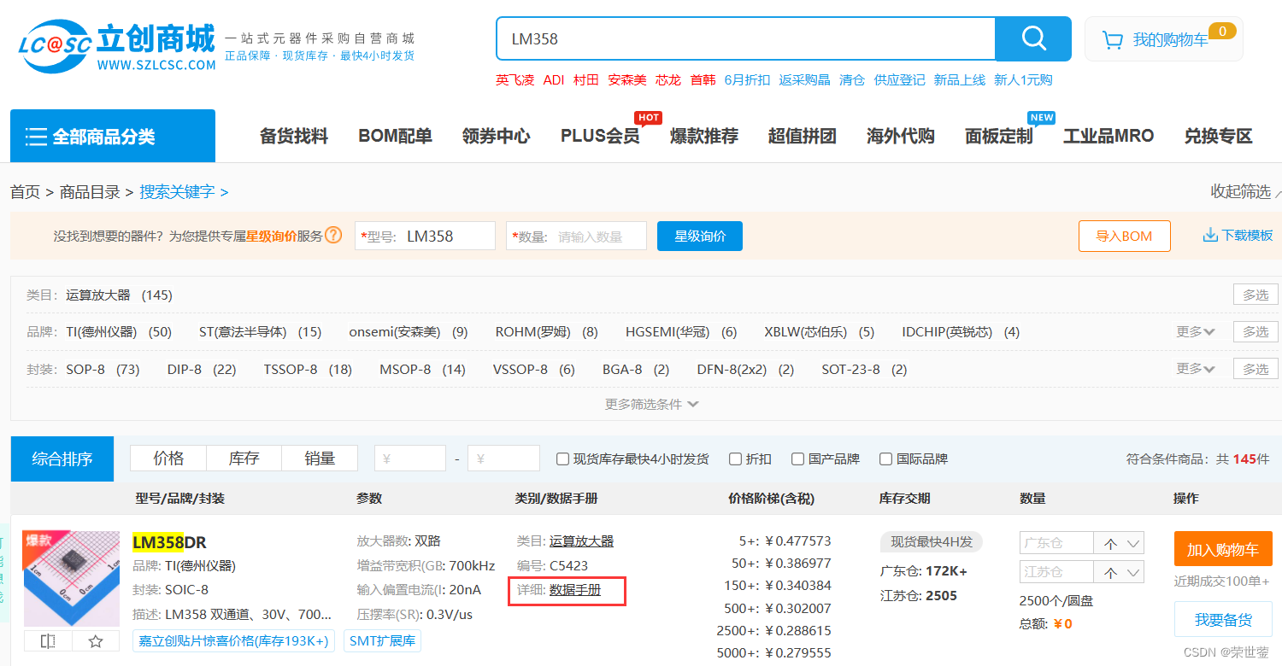This screenshot has width=1282, height=666.
Task: Click the 新人1元购 link
Action: pyautogui.click(x=1023, y=80)
